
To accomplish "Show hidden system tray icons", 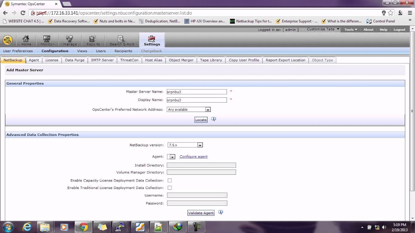I will 362,227.
